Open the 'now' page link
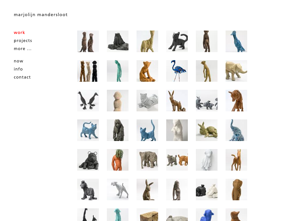 (18, 61)
